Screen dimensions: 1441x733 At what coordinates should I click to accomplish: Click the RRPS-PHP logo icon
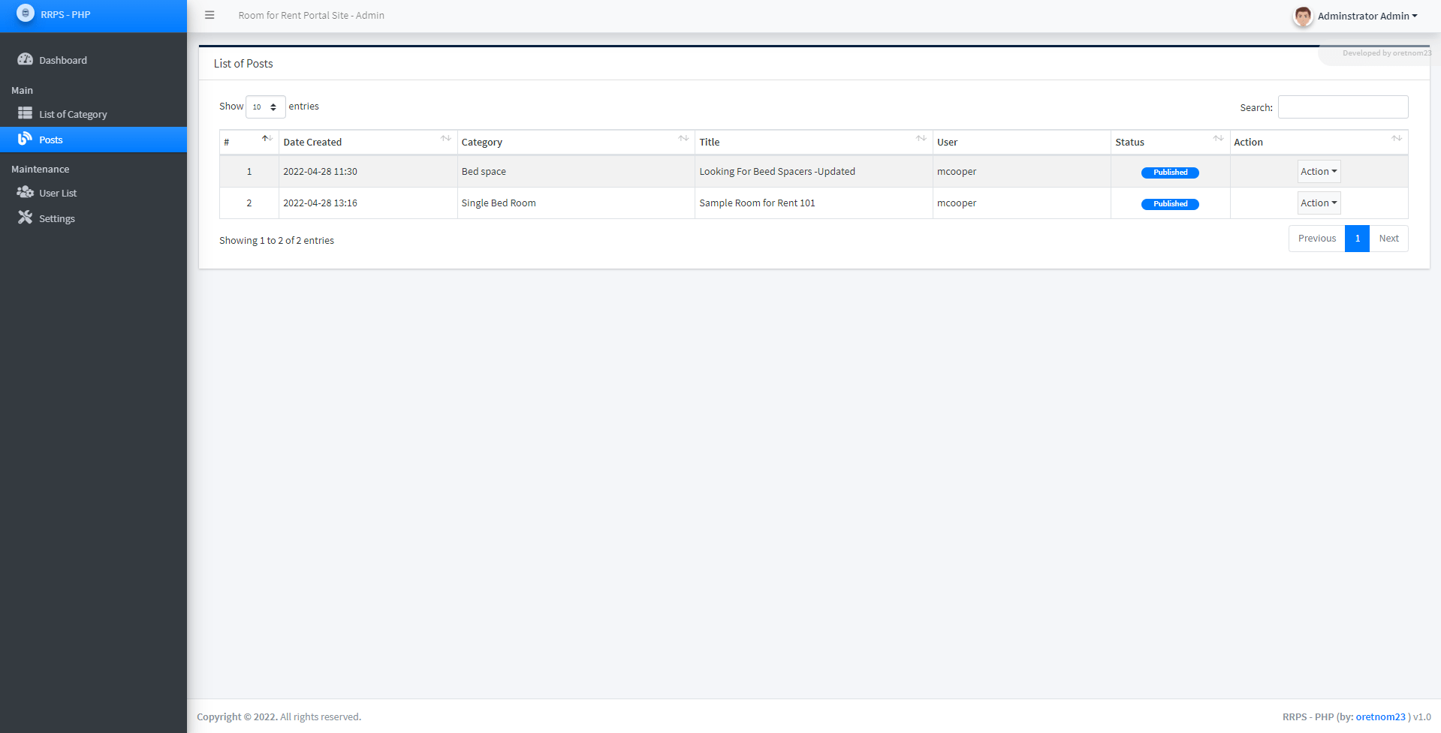(x=26, y=13)
